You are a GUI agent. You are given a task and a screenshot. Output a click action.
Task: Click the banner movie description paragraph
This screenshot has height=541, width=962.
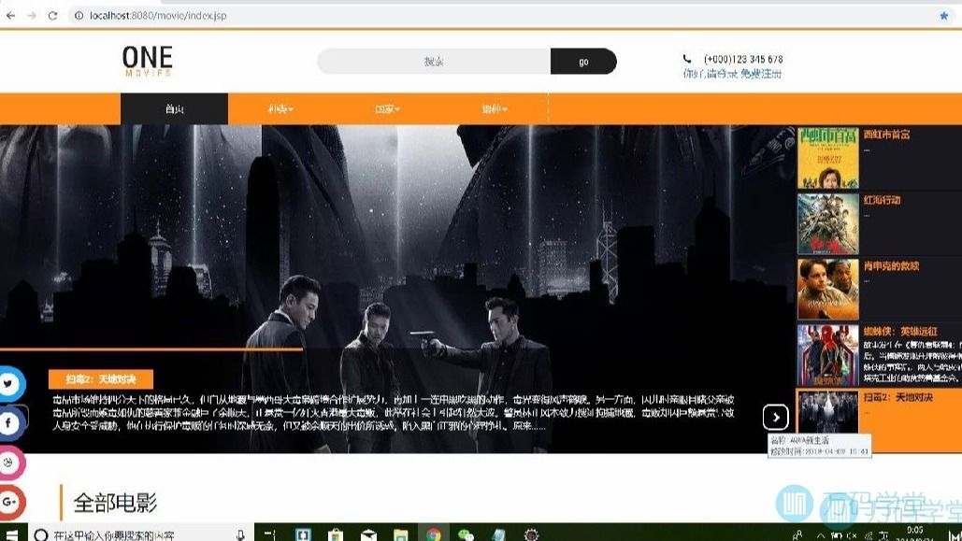[393, 413]
